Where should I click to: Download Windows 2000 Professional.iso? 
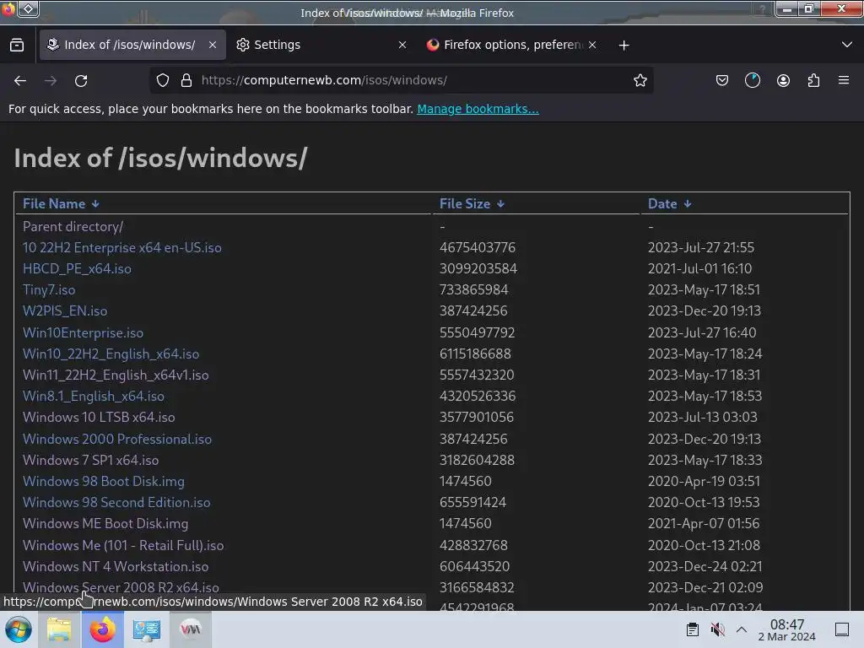pyautogui.click(x=116, y=439)
